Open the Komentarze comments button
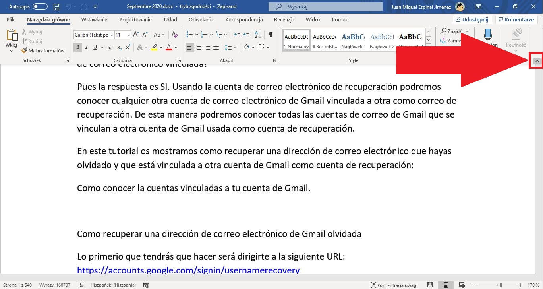Viewport: 543px width, 289px height. (516, 19)
